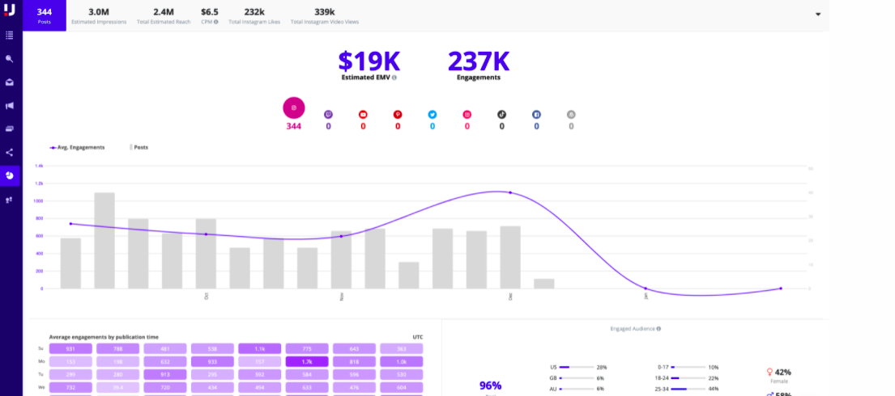
Task: Click the 732 heatmap cell on Wednesday
Action: [x=70, y=387]
